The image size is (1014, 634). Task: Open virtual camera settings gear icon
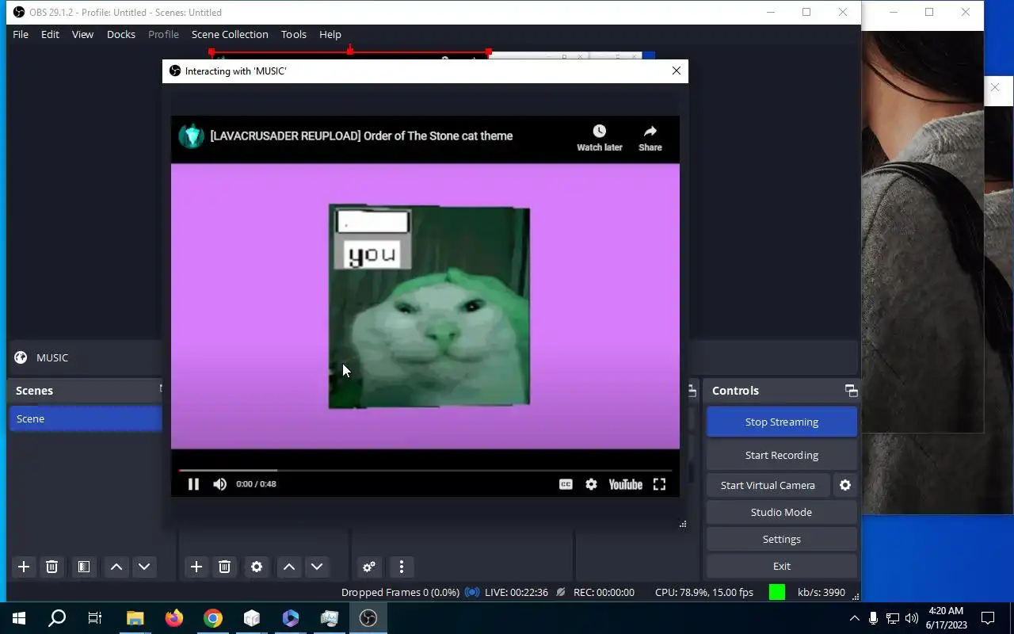pyautogui.click(x=845, y=485)
